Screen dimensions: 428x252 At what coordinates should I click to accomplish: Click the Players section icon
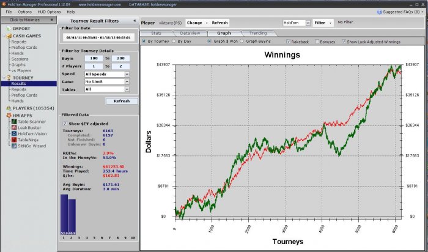9,108
